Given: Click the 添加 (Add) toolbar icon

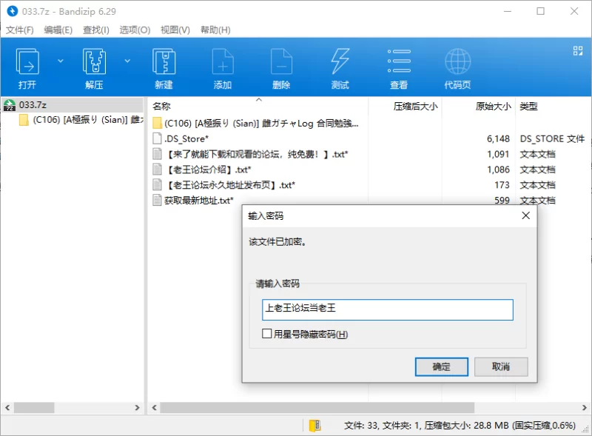Looking at the screenshot, I should (x=223, y=61).
